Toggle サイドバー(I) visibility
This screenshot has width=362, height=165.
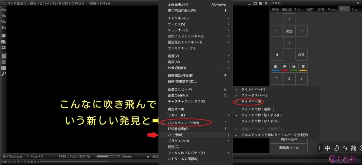point(276,101)
